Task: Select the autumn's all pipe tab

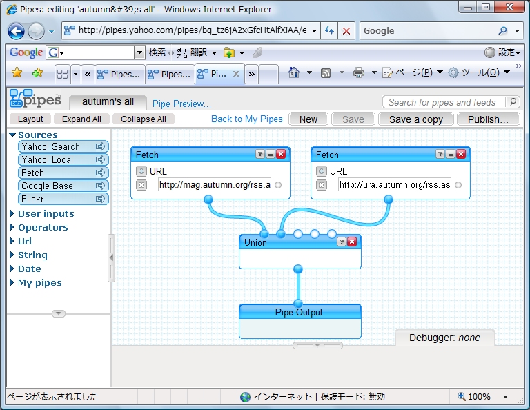Action: [108, 101]
